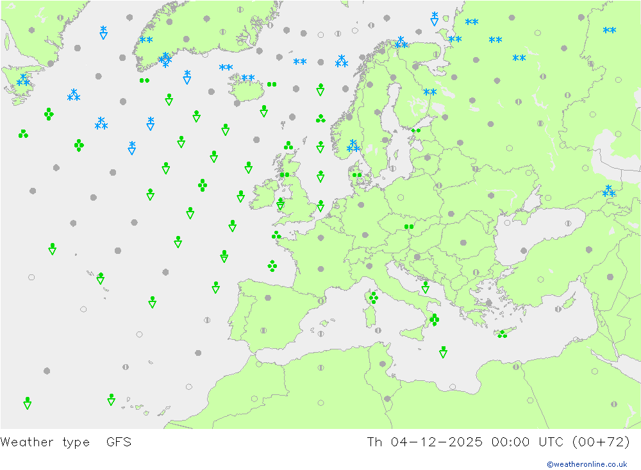641x470 pixels.
Task: Click the snow symbol over northern Norway
Action: point(401,42)
